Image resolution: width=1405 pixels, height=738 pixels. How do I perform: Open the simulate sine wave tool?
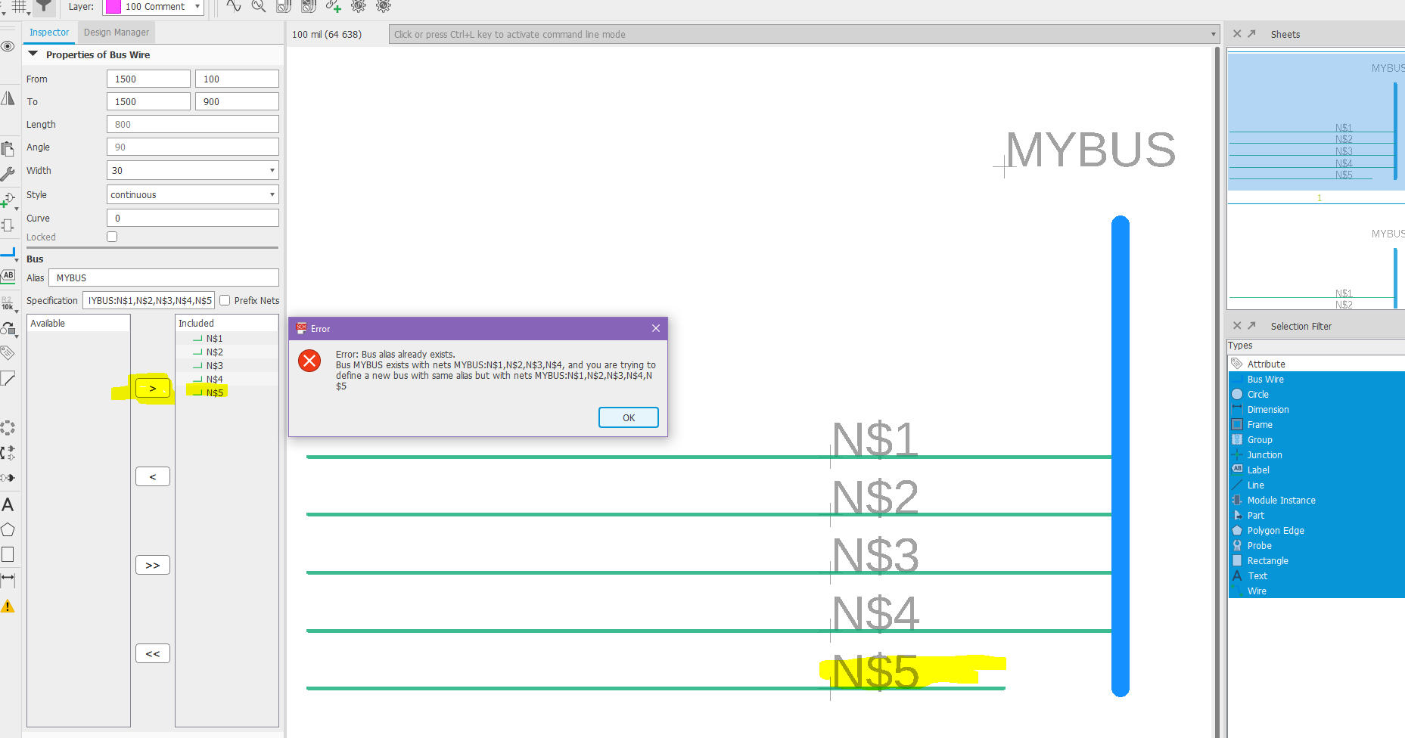click(x=234, y=6)
